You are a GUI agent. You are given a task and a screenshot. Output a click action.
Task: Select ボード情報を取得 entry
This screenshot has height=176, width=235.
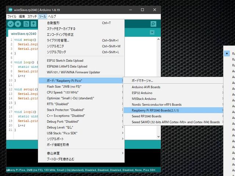81,145
